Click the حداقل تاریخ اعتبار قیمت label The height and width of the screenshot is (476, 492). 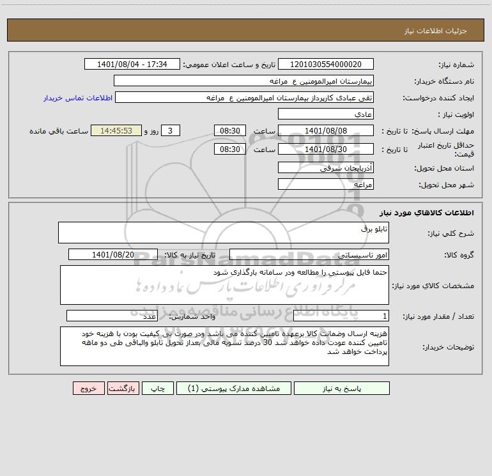[x=446, y=150]
